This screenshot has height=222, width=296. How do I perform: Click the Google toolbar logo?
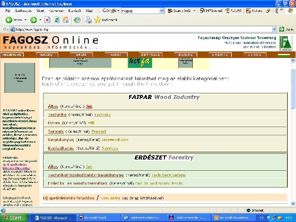(x=109, y=11)
